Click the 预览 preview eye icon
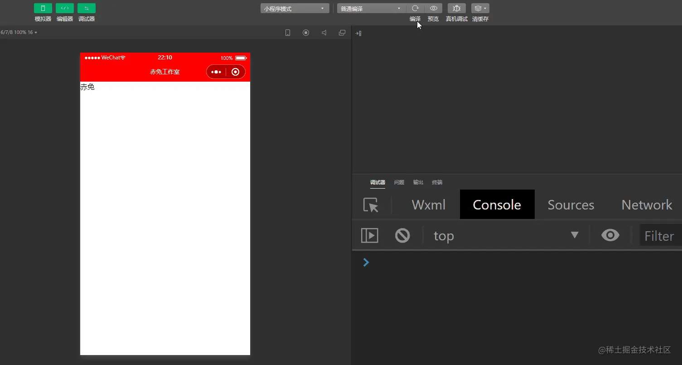Image resolution: width=682 pixels, height=365 pixels. pos(433,8)
